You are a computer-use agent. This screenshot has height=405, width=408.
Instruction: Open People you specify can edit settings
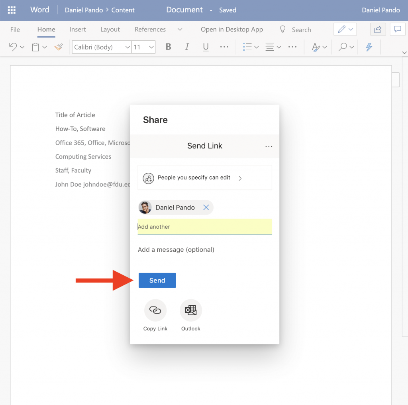point(205,178)
